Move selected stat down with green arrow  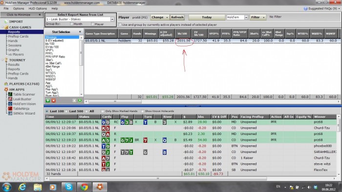click(x=80, y=100)
